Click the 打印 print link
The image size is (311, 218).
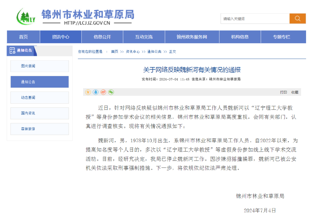283,92
